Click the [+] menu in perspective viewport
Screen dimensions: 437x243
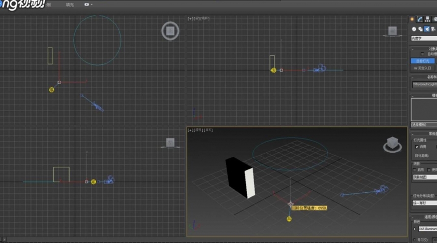190,130
